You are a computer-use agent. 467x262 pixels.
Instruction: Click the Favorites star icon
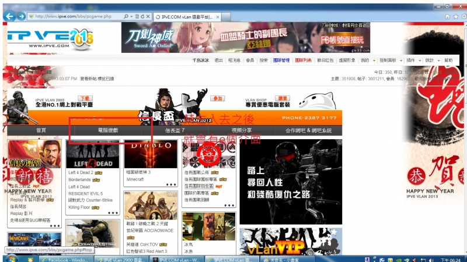pos(456,17)
